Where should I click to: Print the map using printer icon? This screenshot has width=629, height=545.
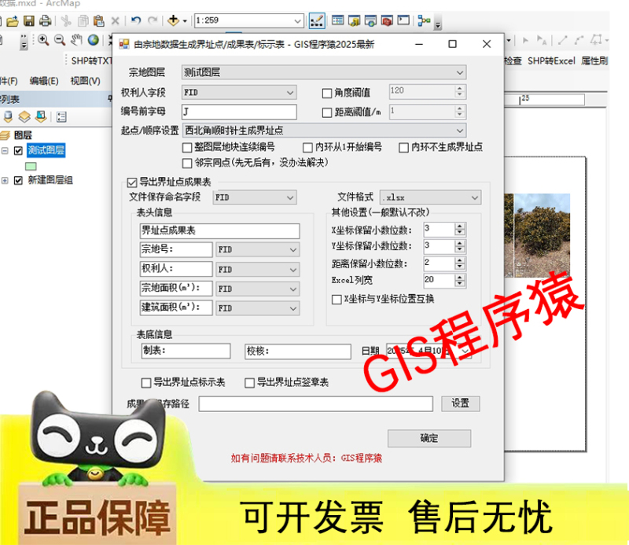point(45,21)
